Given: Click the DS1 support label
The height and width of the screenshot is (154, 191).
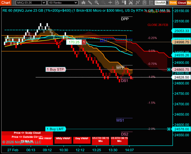Looking at the screenshot, I should [124, 81].
